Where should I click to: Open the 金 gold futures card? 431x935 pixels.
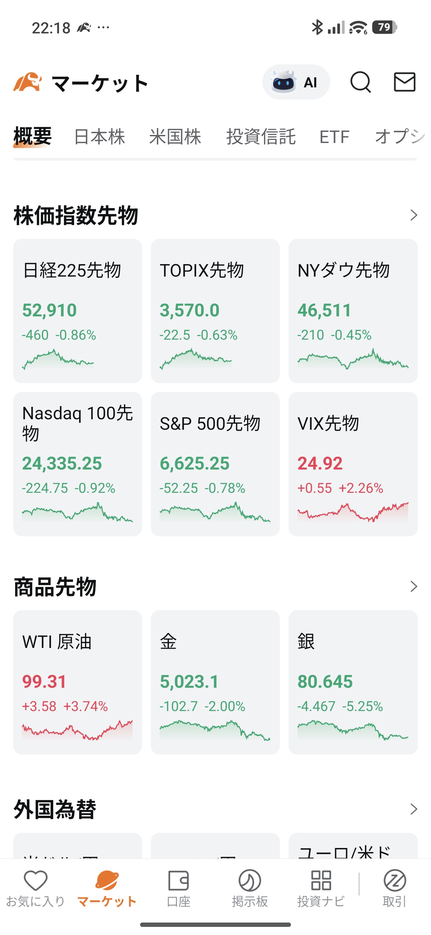pyautogui.click(x=215, y=682)
